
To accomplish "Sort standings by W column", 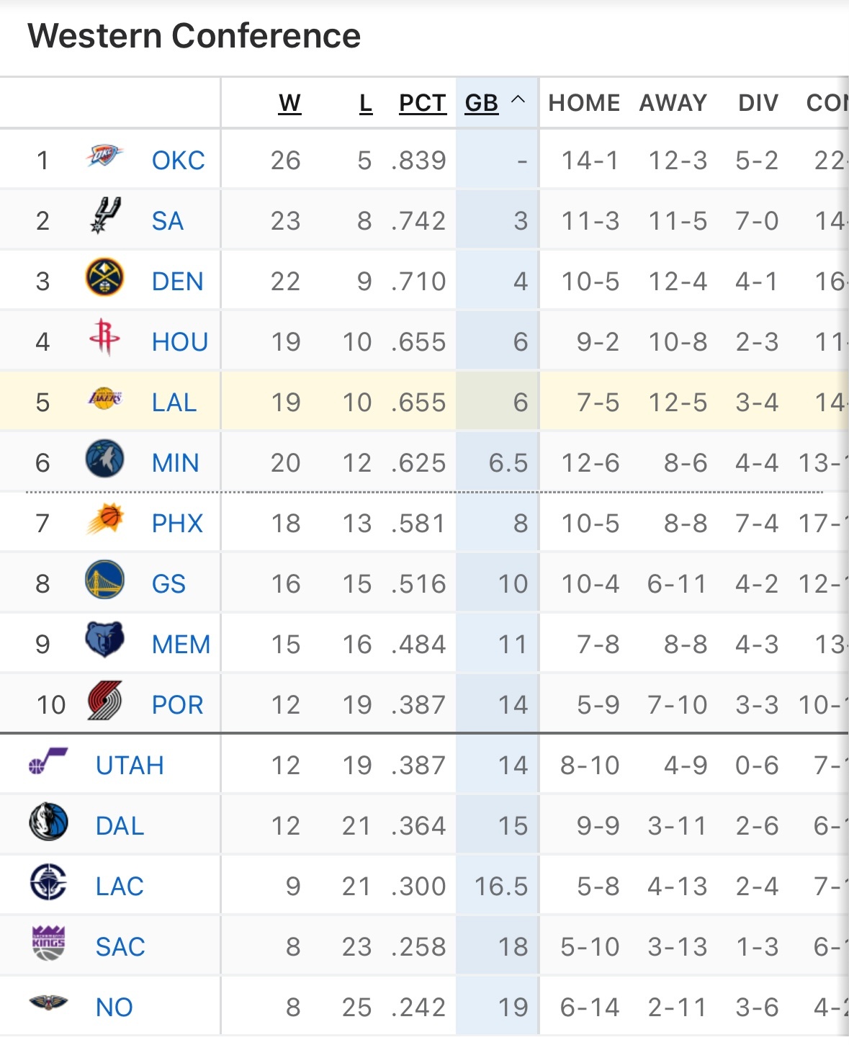I will tap(289, 104).
